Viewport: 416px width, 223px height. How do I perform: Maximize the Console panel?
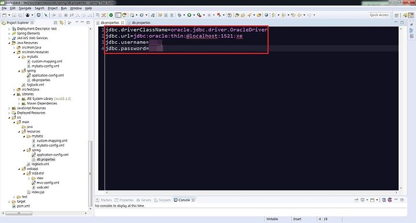click(402, 200)
